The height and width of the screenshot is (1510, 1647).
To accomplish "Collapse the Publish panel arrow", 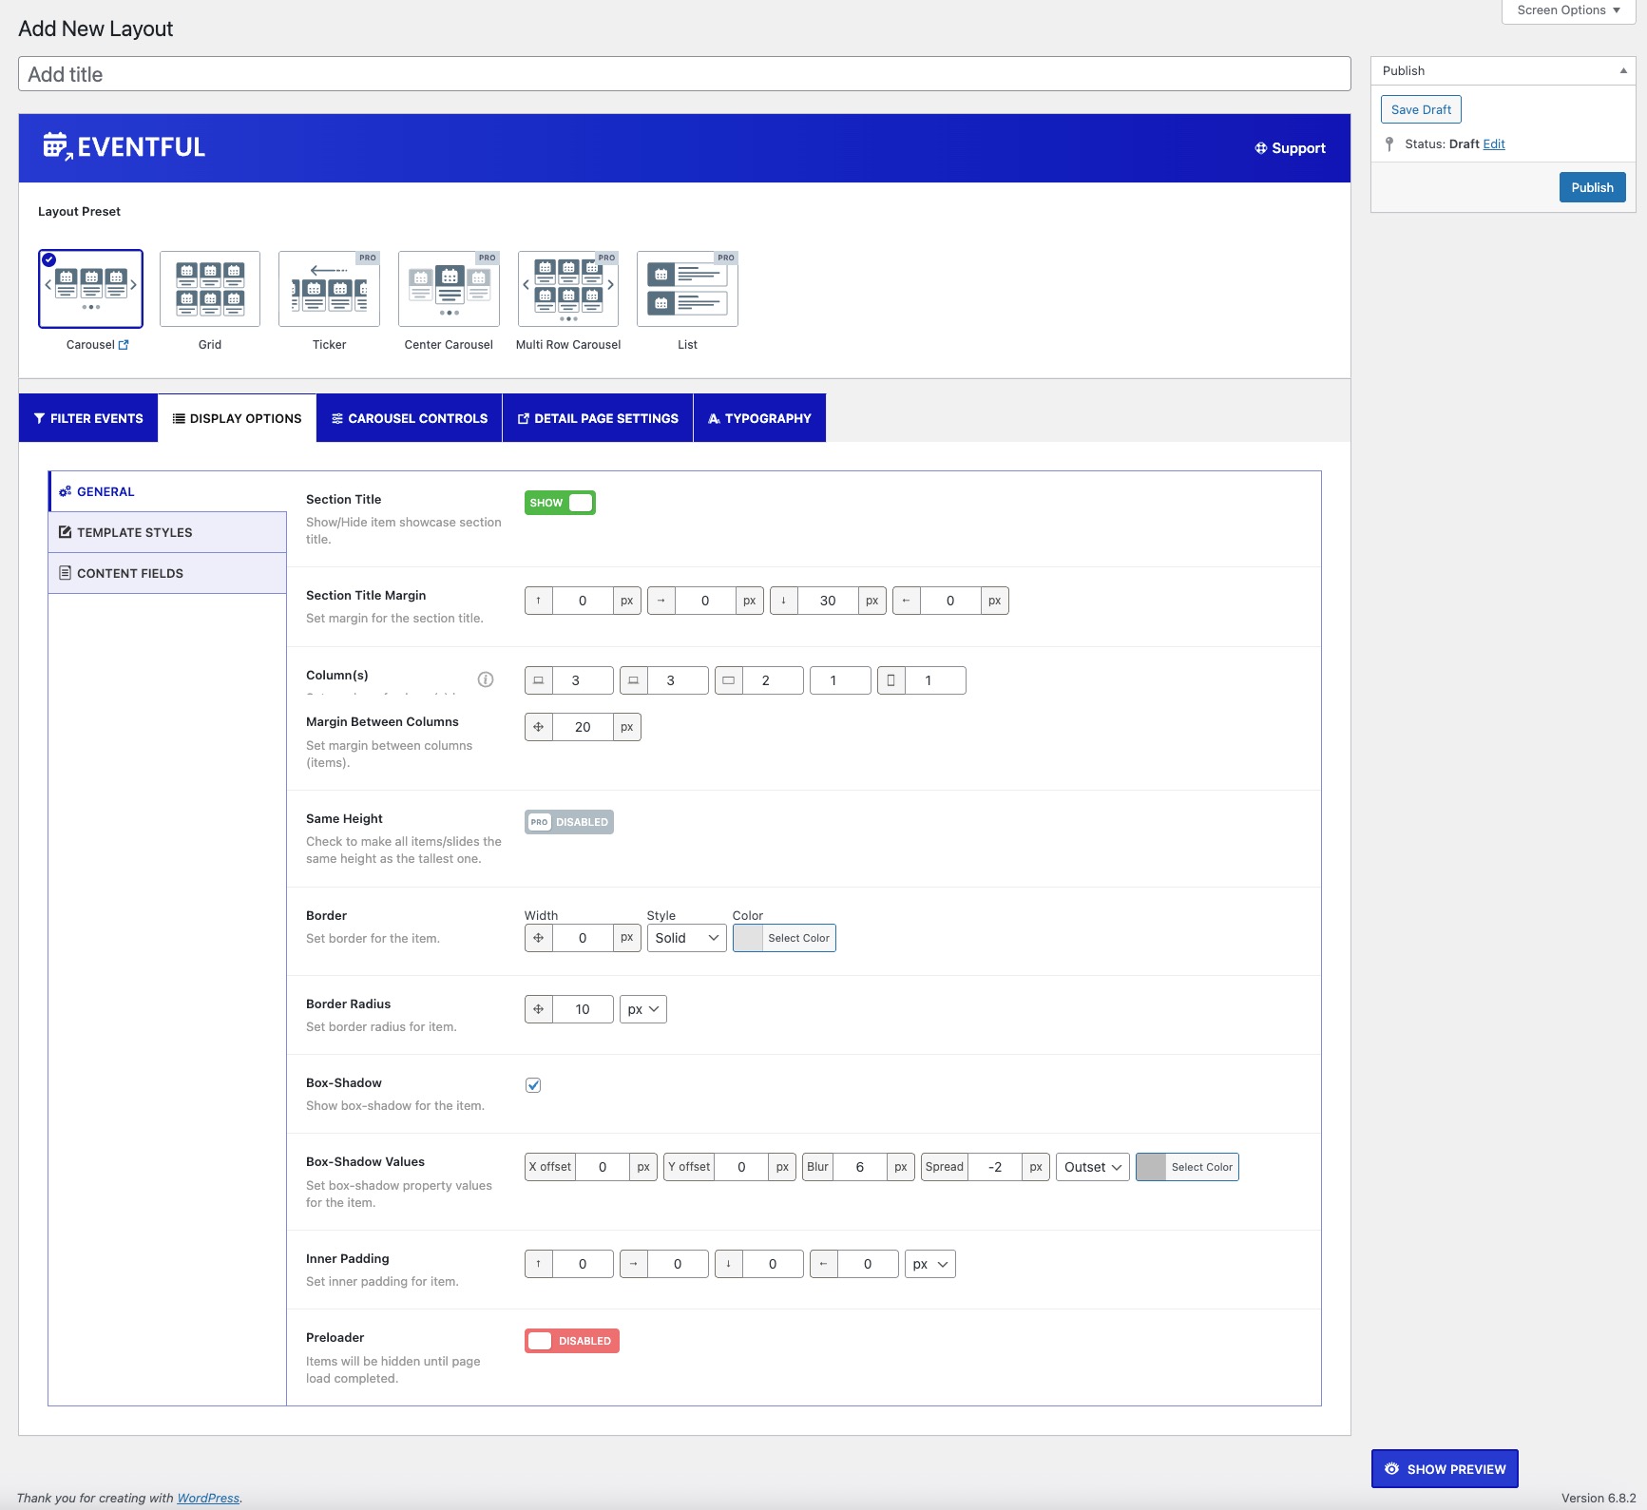I will tap(1623, 70).
